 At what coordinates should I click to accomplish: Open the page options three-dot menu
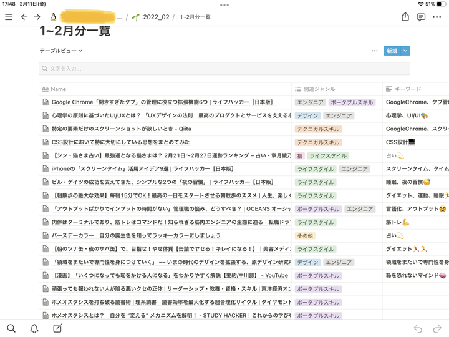pos(437,17)
